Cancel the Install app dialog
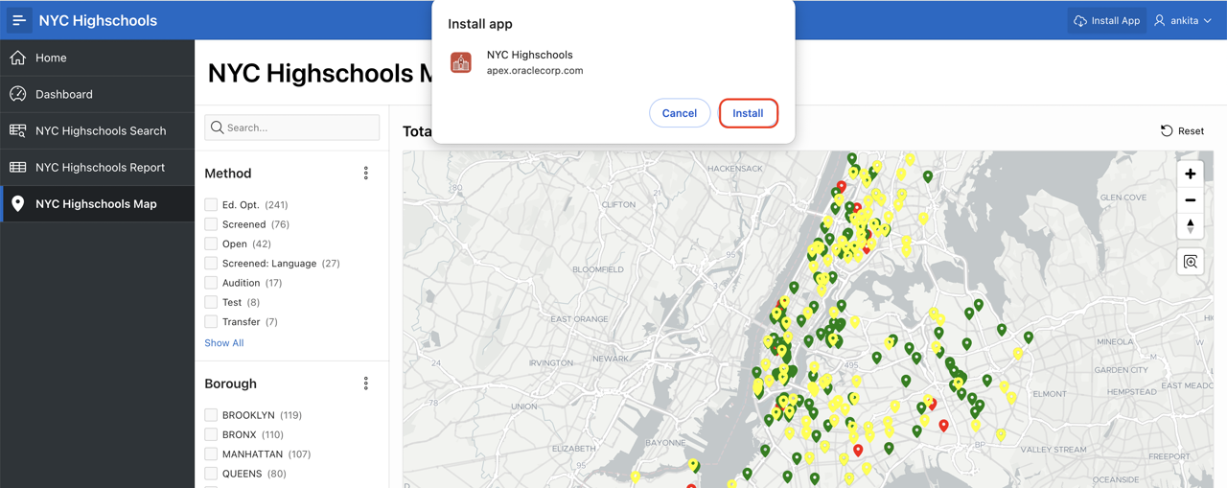 [x=679, y=113]
